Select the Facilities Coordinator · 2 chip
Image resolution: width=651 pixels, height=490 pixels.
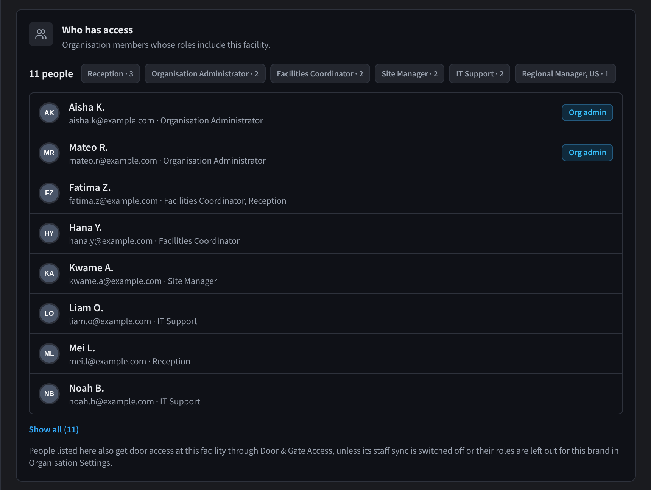point(320,73)
